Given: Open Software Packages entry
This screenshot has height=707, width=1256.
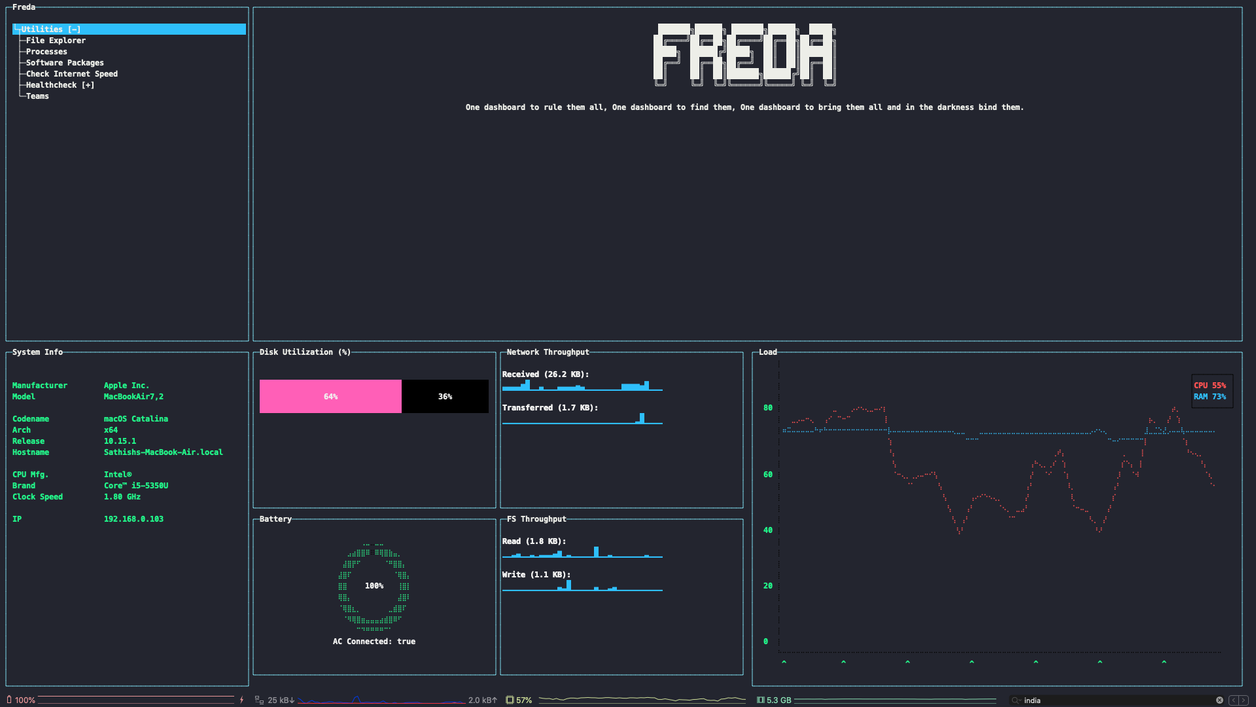Looking at the screenshot, I should 65,63.
